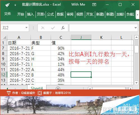Click the ribbon display options icon
Image resolution: width=140 pixels, height=115 pixels.
tap(94, 4)
